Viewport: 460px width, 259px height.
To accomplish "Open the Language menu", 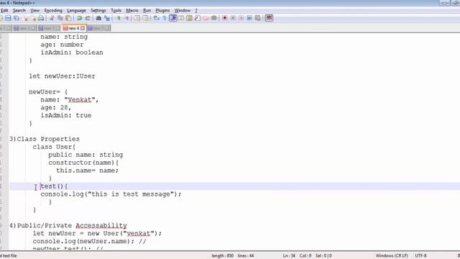I will [x=76, y=10].
